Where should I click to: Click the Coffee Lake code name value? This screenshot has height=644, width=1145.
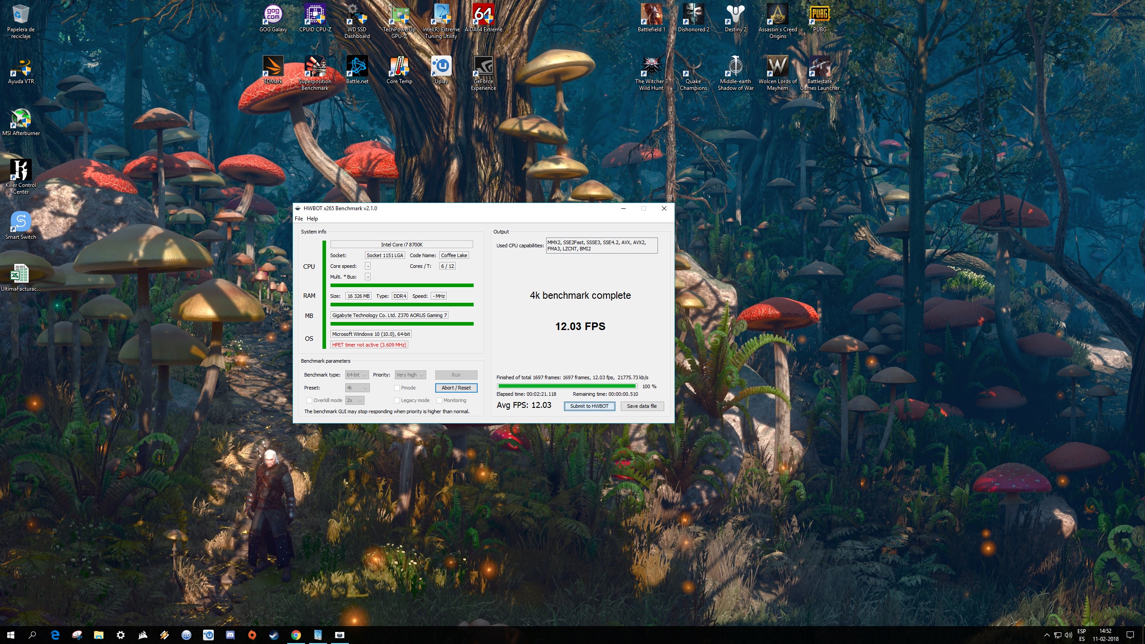(x=454, y=255)
